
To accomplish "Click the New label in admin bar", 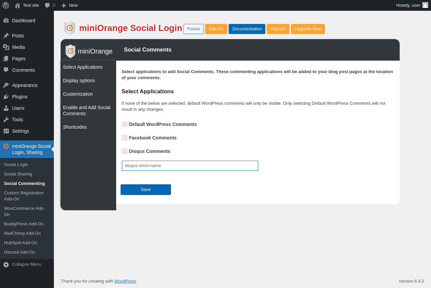I will pyautogui.click(x=73, y=5).
